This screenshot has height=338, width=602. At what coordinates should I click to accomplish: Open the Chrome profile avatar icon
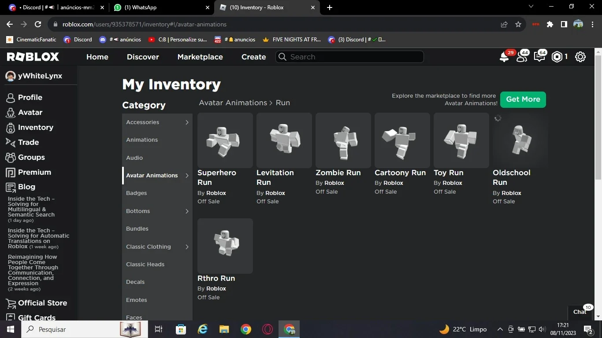click(x=578, y=25)
